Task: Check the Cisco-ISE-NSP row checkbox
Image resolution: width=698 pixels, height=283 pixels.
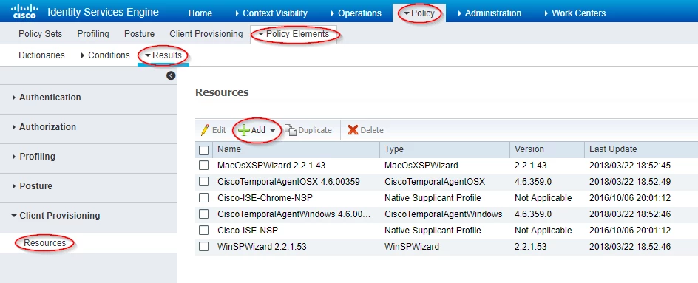Action: [203, 230]
